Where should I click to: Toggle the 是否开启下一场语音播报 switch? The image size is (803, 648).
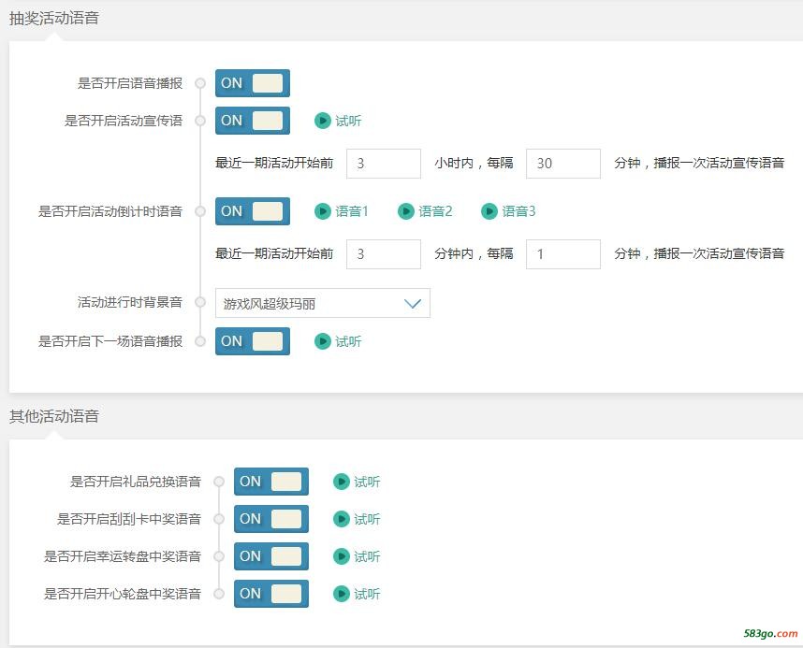253,341
